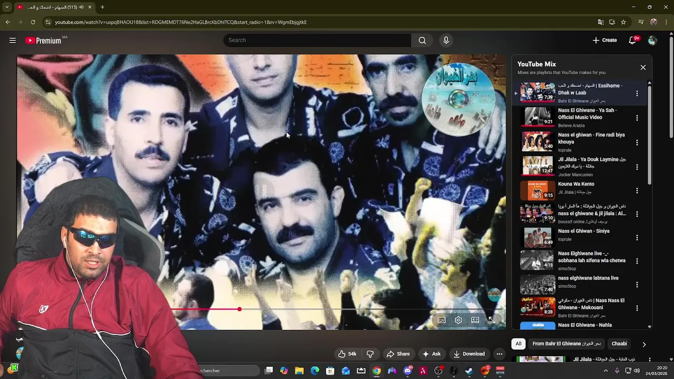Like the video with 54k likes

point(347,354)
